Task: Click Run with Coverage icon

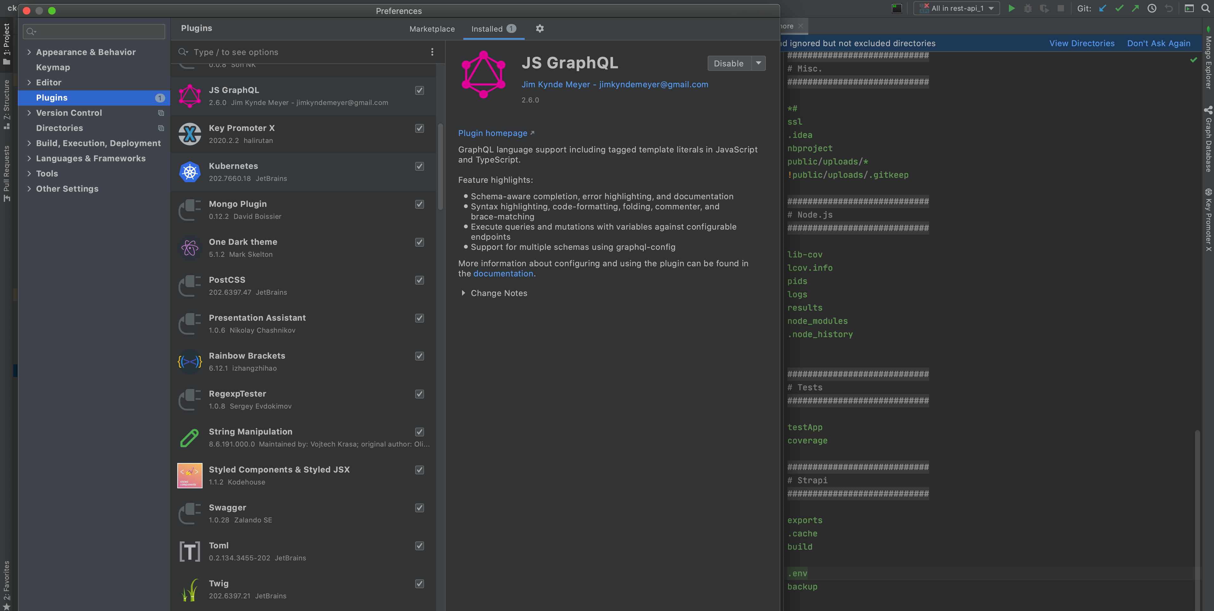Action: tap(1044, 9)
